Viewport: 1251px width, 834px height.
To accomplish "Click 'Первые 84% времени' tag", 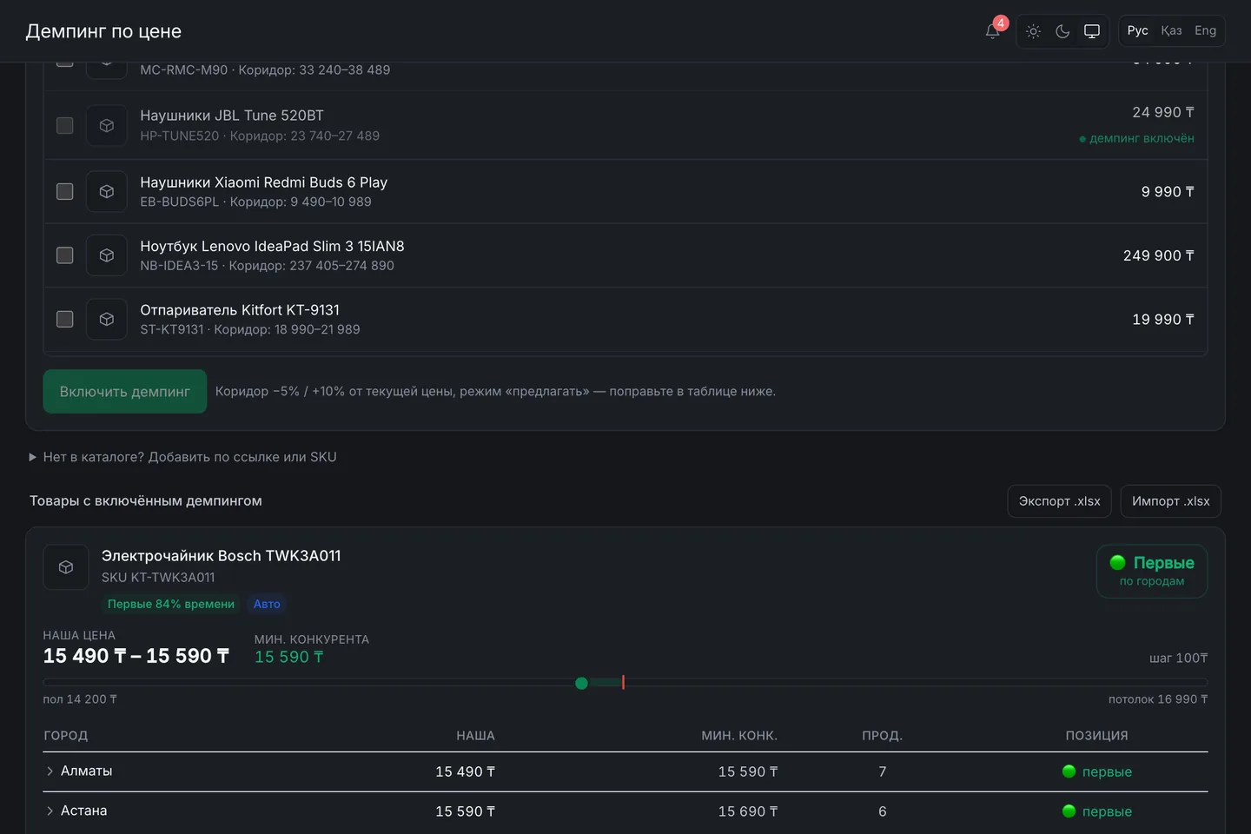I will coord(171,605).
